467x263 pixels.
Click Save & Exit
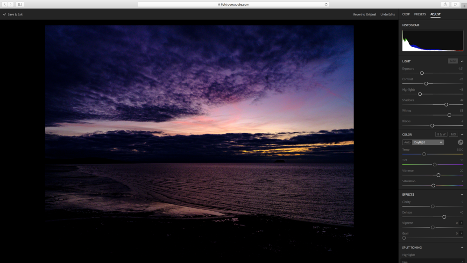[x=13, y=14]
